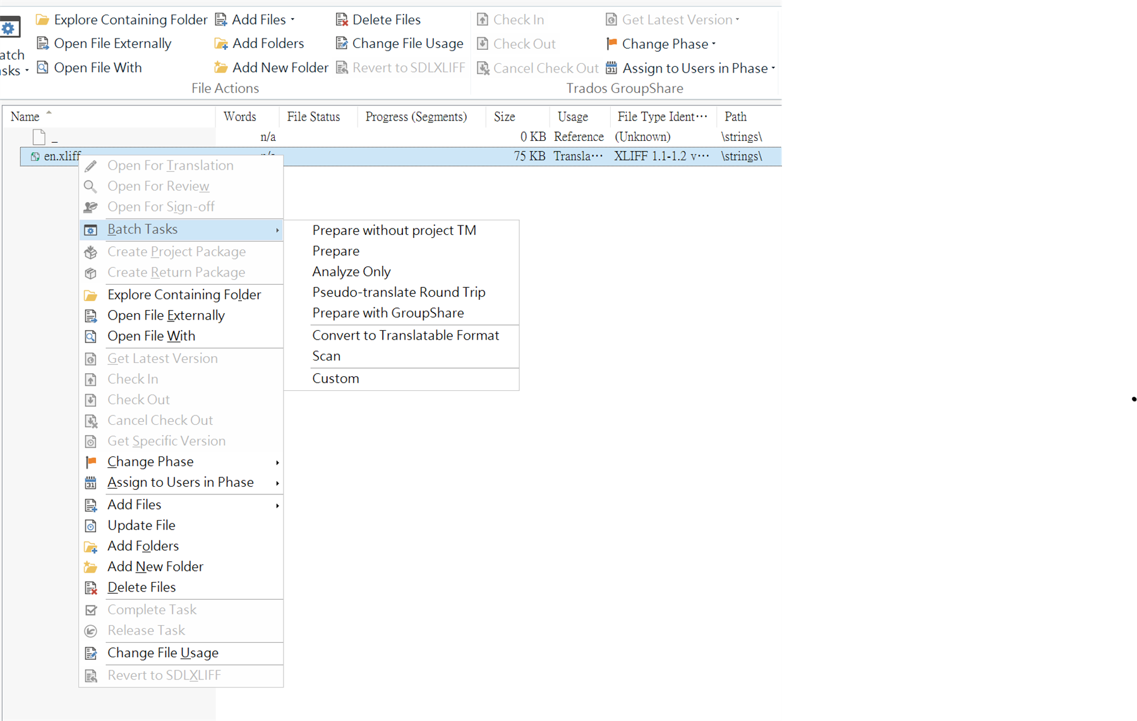Click the Open File Externally icon
Image resolution: width=1137 pixels, height=721 pixels.
(x=92, y=315)
